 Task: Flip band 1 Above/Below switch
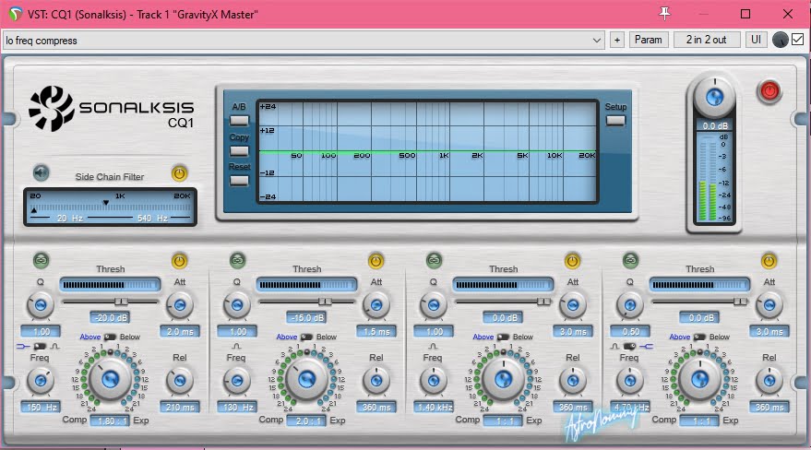[x=111, y=337]
